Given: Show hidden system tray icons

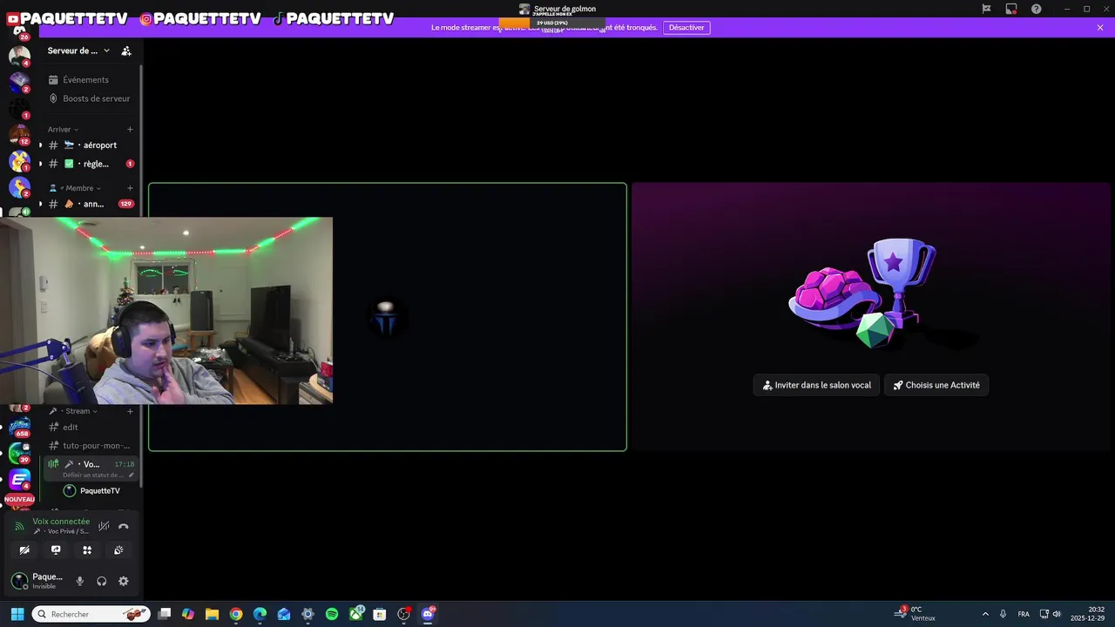Looking at the screenshot, I should coord(985,614).
